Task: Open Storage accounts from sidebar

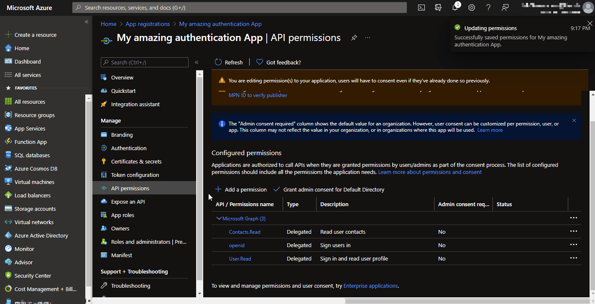Action: [36, 208]
